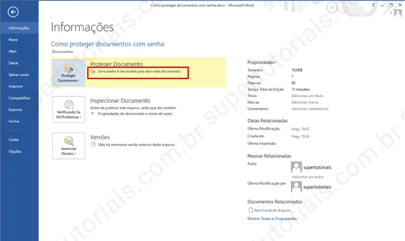The height and width of the screenshot is (241, 405).
Task: Click the Criada em value Hoje, 19:24
Action: tap(300, 136)
